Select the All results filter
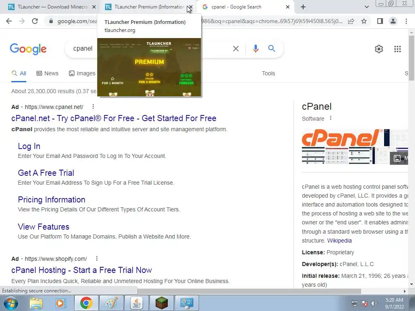This screenshot has width=415, height=311. [x=19, y=73]
